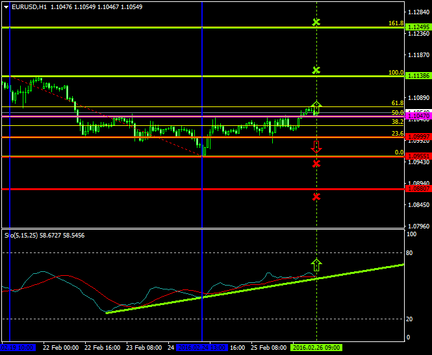Click the stochastic 80 level scale label

pos(409,252)
